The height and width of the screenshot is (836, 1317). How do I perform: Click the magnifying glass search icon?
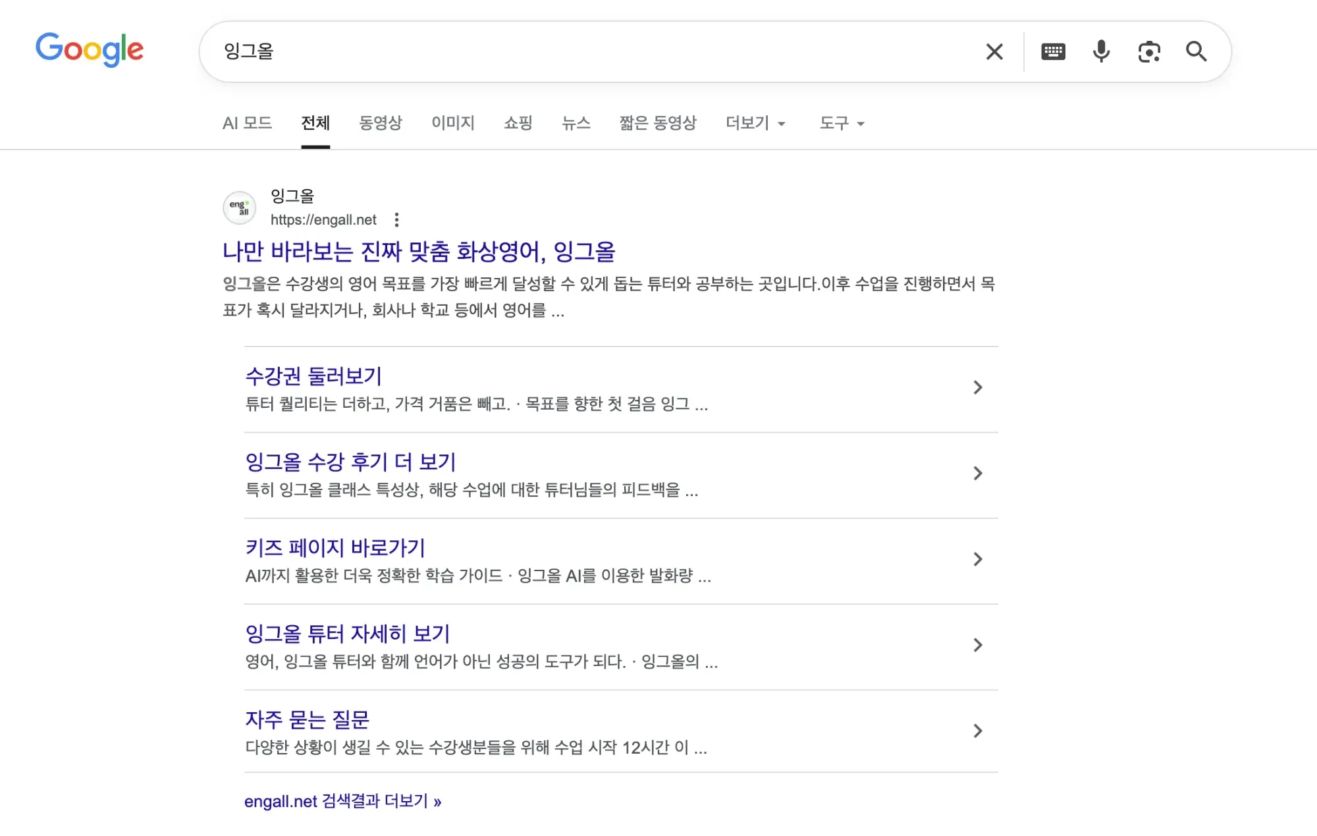point(1197,51)
